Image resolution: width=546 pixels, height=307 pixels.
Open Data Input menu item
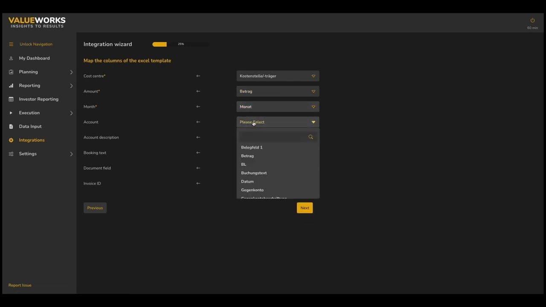[30, 127]
